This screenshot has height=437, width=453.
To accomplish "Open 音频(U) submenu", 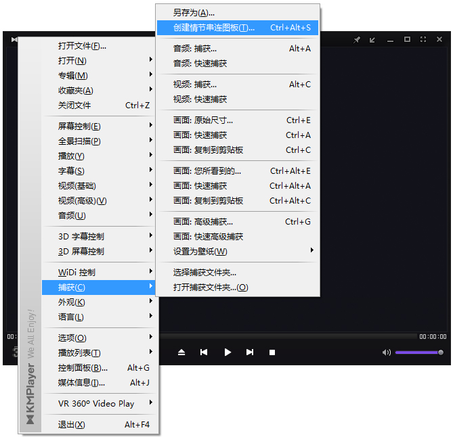I will coord(98,216).
